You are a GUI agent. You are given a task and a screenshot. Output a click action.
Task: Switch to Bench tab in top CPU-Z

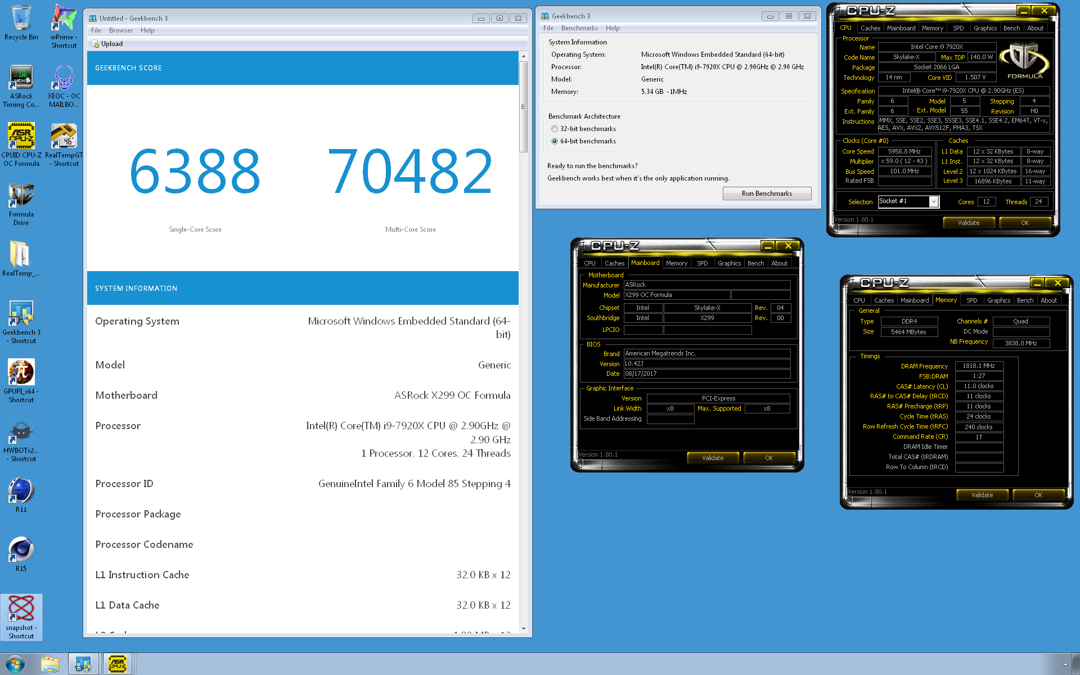(x=1011, y=28)
